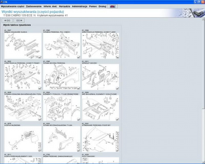Go to previous main group «GG
Image resolution: width=205 pixels, height=164 pixels.
click(x=7, y=20)
